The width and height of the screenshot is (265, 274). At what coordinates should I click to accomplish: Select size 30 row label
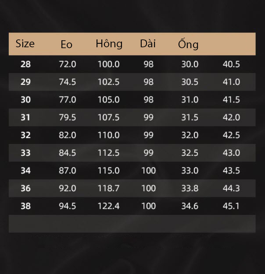pyautogui.click(x=25, y=100)
